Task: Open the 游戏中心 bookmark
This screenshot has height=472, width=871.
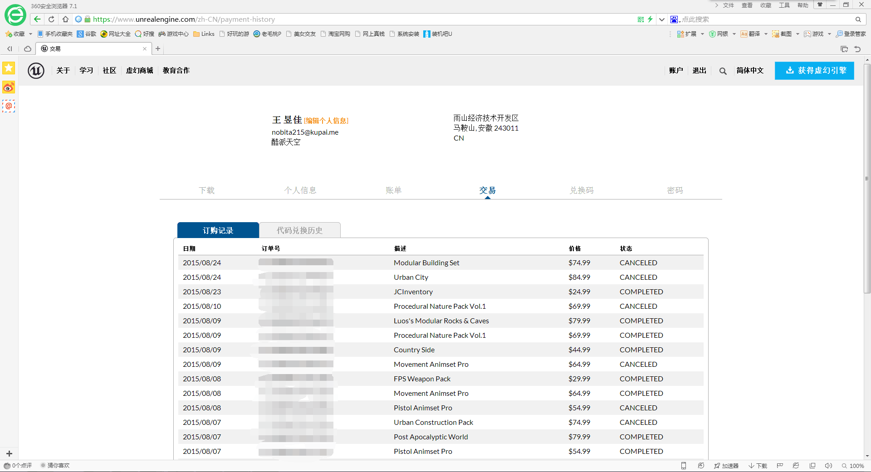Action: [x=173, y=34]
